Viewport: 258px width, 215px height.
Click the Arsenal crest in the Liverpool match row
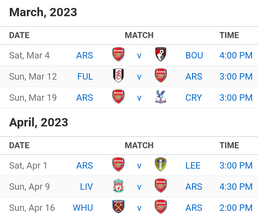pyautogui.click(x=161, y=186)
